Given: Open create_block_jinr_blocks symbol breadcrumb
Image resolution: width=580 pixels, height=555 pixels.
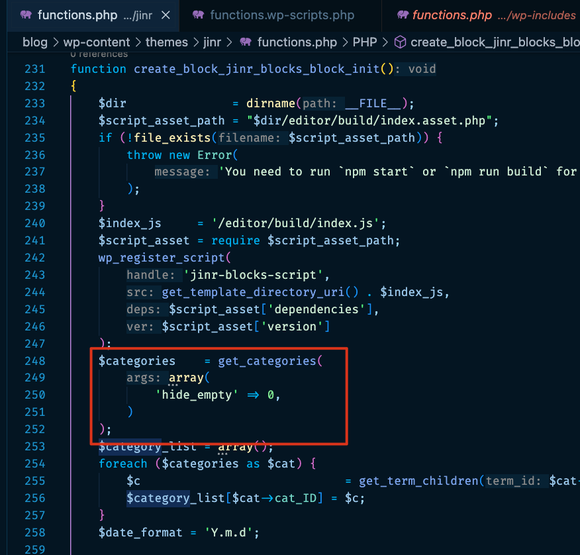Looking at the screenshot, I should 495,42.
